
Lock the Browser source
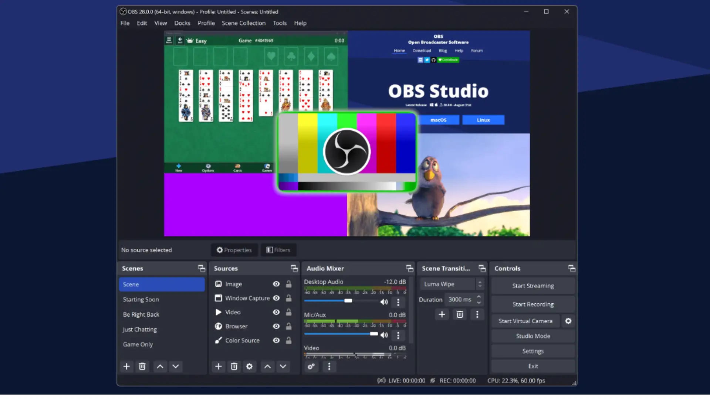coord(288,326)
